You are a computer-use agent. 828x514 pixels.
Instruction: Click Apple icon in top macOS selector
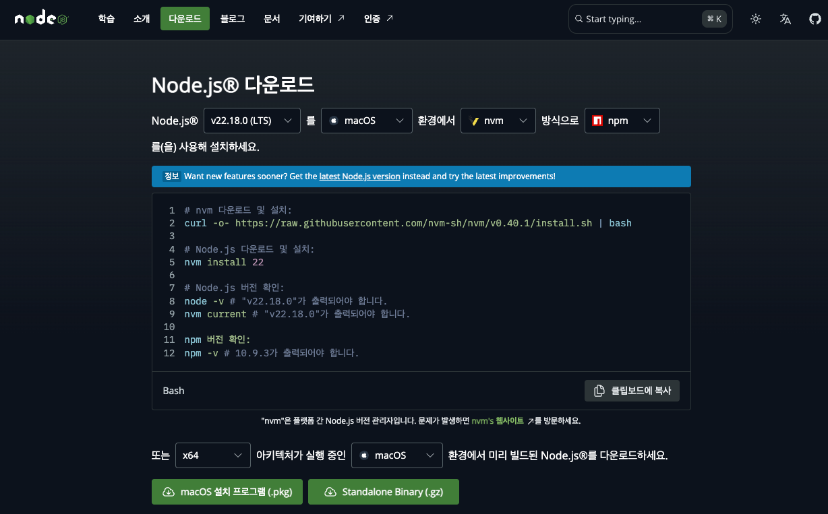tap(333, 121)
